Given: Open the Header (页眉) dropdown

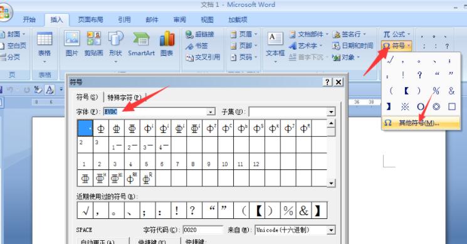Looking at the screenshot, I should (244, 34).
